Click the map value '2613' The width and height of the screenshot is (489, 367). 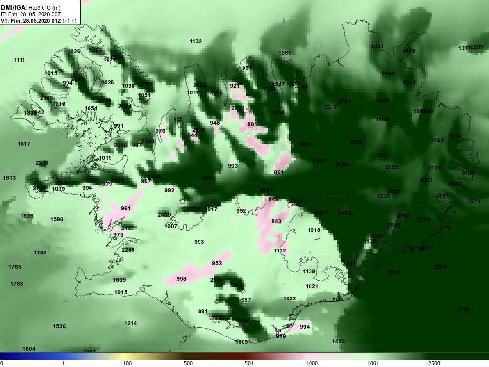(217, 280)
